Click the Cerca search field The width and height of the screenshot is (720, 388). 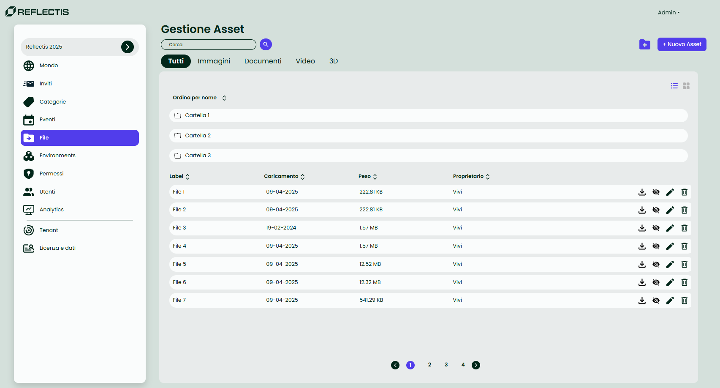pyautogui.click(x=208, y=45)
